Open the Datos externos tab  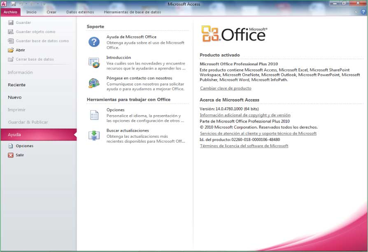[x=80, y=12]
